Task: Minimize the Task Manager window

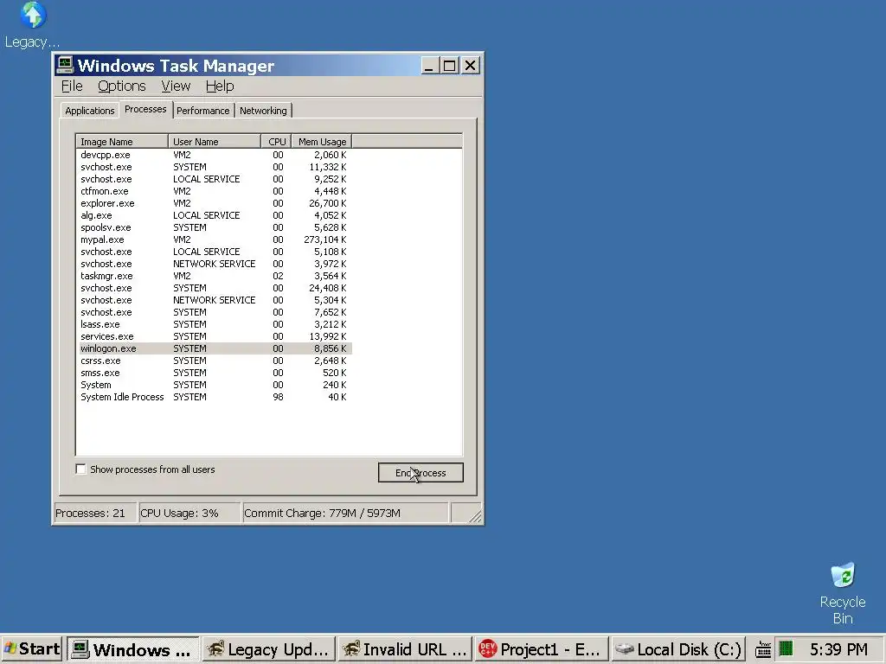Action: coord(430,66)
